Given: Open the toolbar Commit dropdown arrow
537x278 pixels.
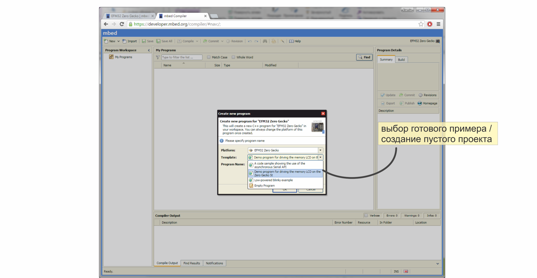Looking at the screenshot, I should pyautogui.click(x=222, y=41).
